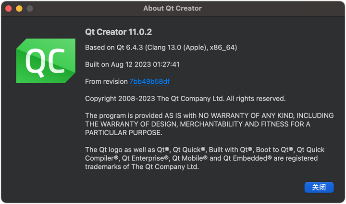This screenshot has height=204, width=346.
Task: Open the revision link 7bb49b58df
Action: pyautogui.click(x=149, y=81)
